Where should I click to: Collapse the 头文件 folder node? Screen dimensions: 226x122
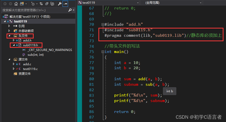(x=9, y=36)
